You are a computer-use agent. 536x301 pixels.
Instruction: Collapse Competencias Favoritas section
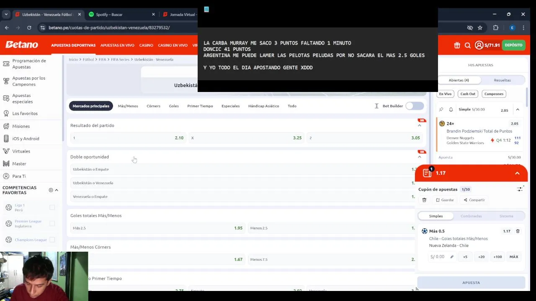click(x=57, y=190)
